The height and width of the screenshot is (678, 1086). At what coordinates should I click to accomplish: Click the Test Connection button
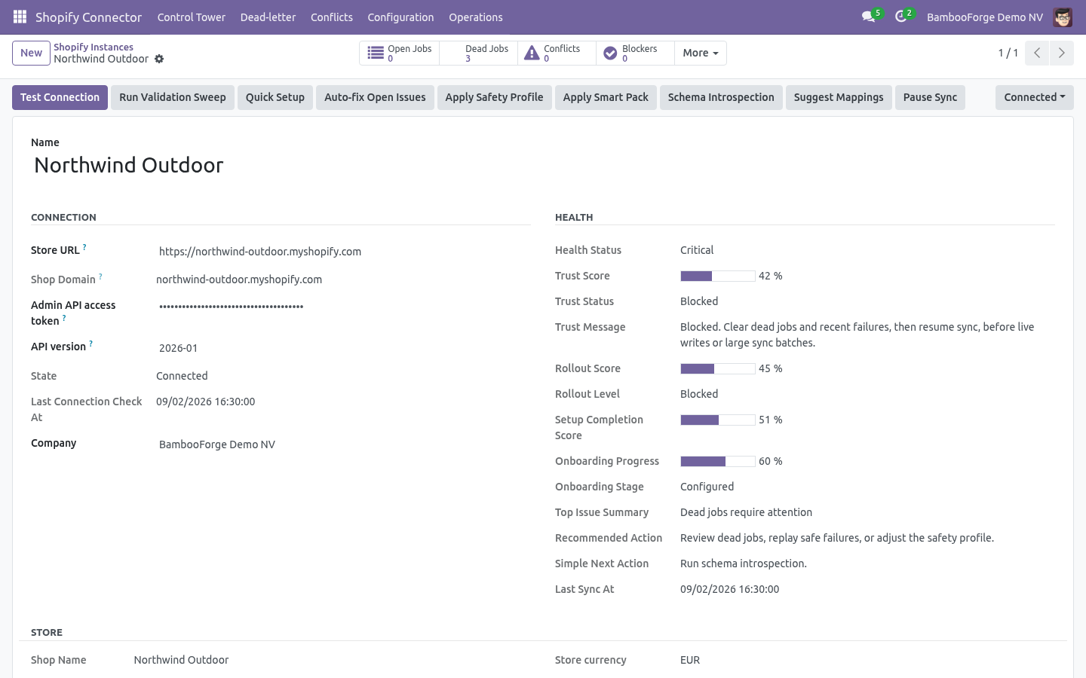pyautogui.click(x=60, y=97)
